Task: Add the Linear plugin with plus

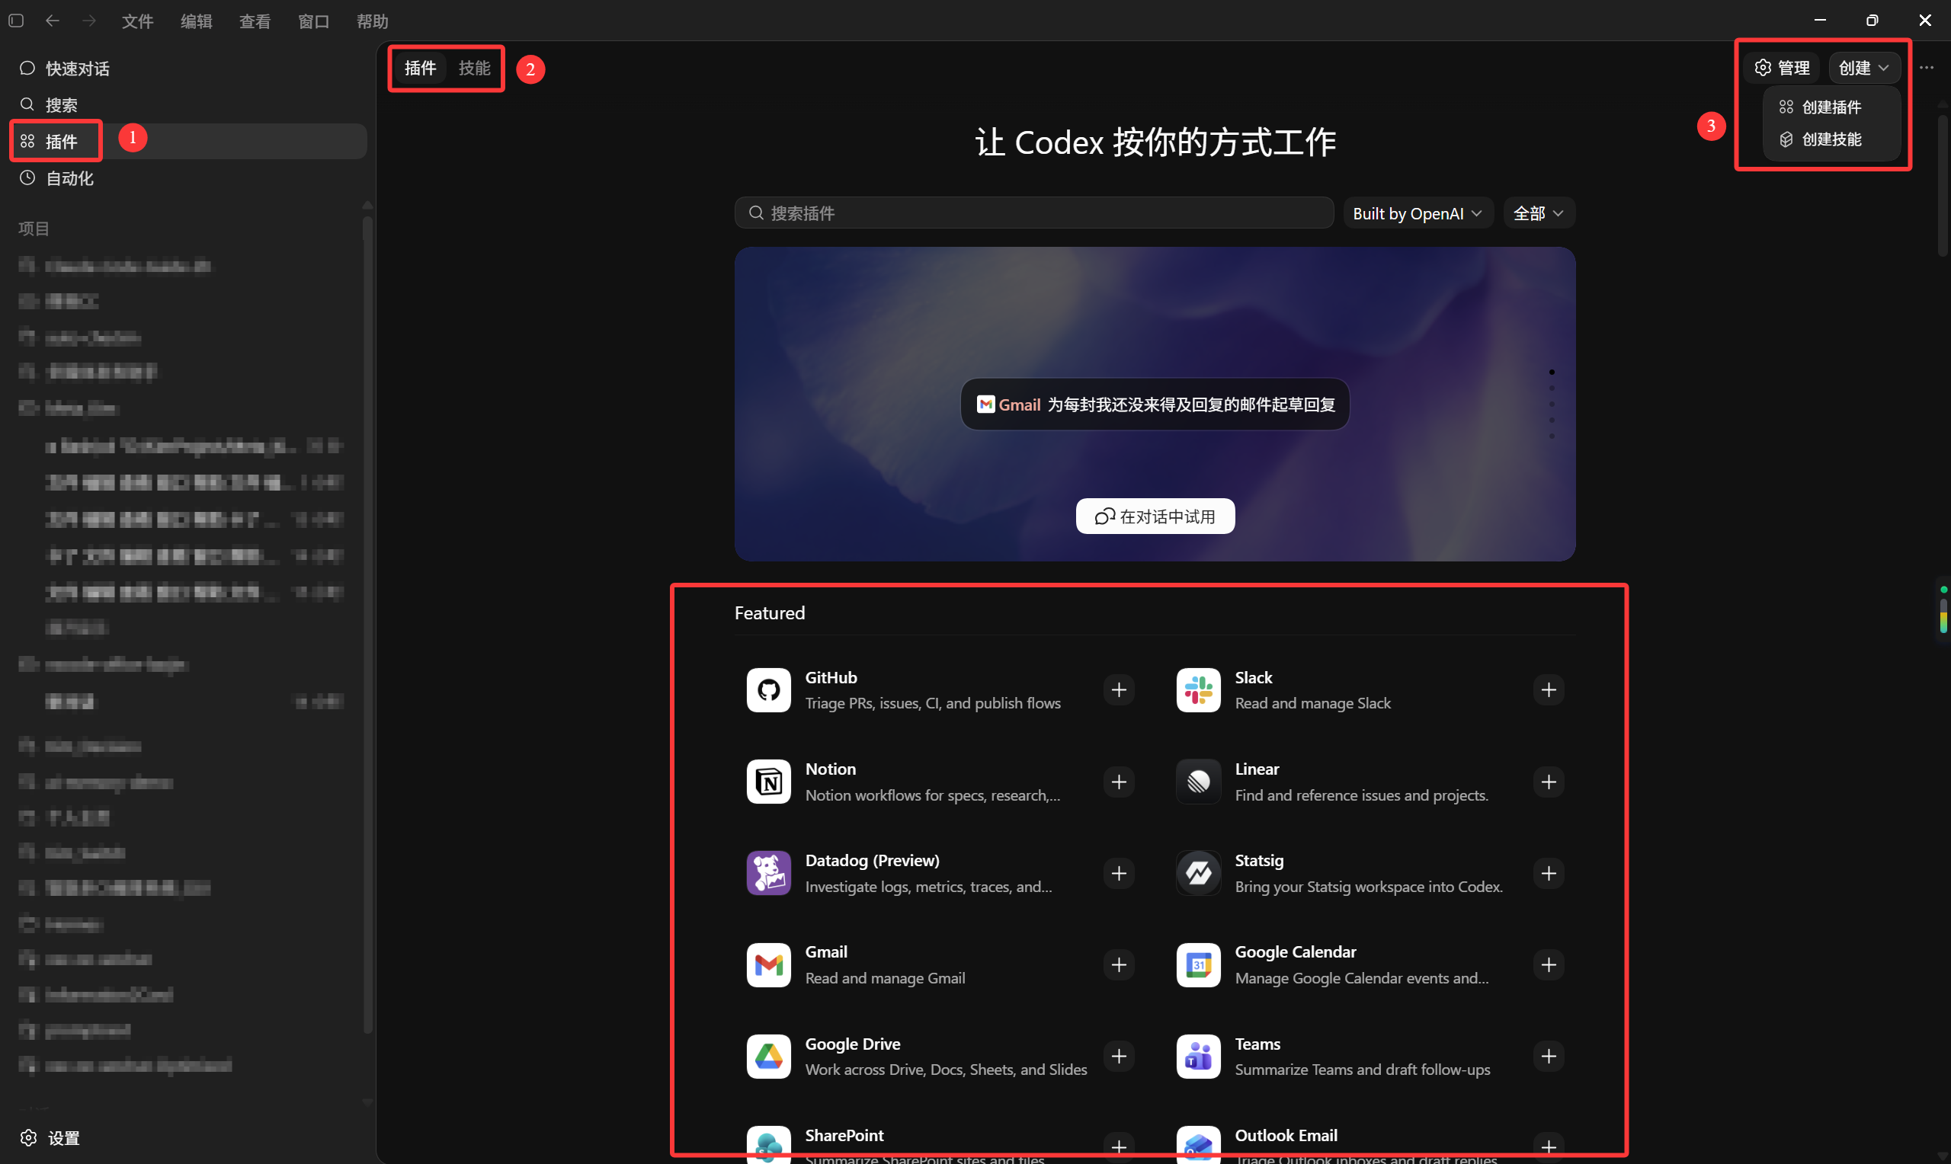Action: [1549, 782]
